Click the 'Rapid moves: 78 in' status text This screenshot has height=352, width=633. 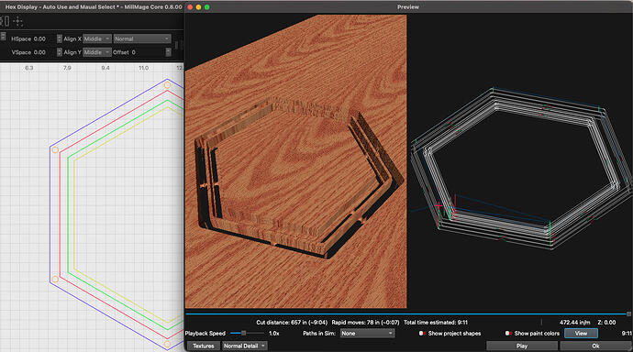pyautogui.click(x=365, y=323)
